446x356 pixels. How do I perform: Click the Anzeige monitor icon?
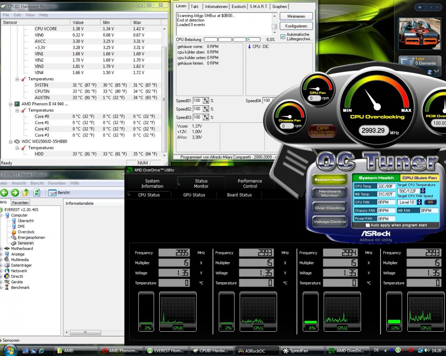7,254
